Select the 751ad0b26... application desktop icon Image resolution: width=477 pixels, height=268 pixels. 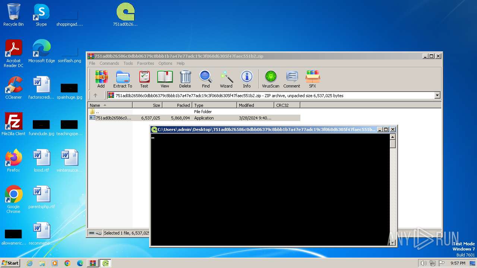(125, 15)
